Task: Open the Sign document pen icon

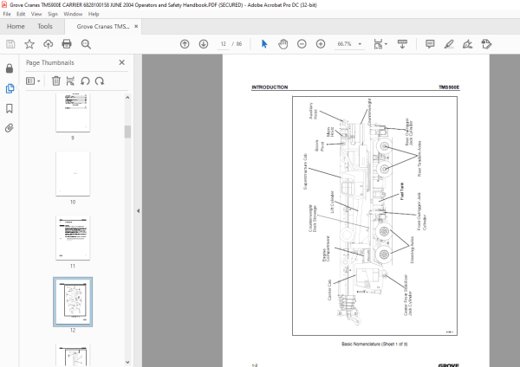Action: [x=467, y=44]
